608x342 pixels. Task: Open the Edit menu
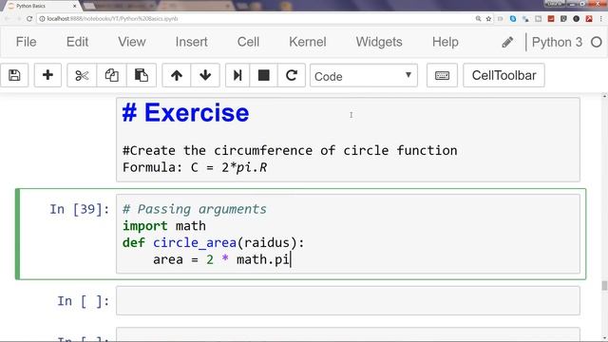click(x=77, y=42)
